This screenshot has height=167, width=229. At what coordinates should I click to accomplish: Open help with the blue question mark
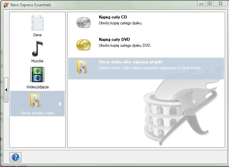[15, 157]
